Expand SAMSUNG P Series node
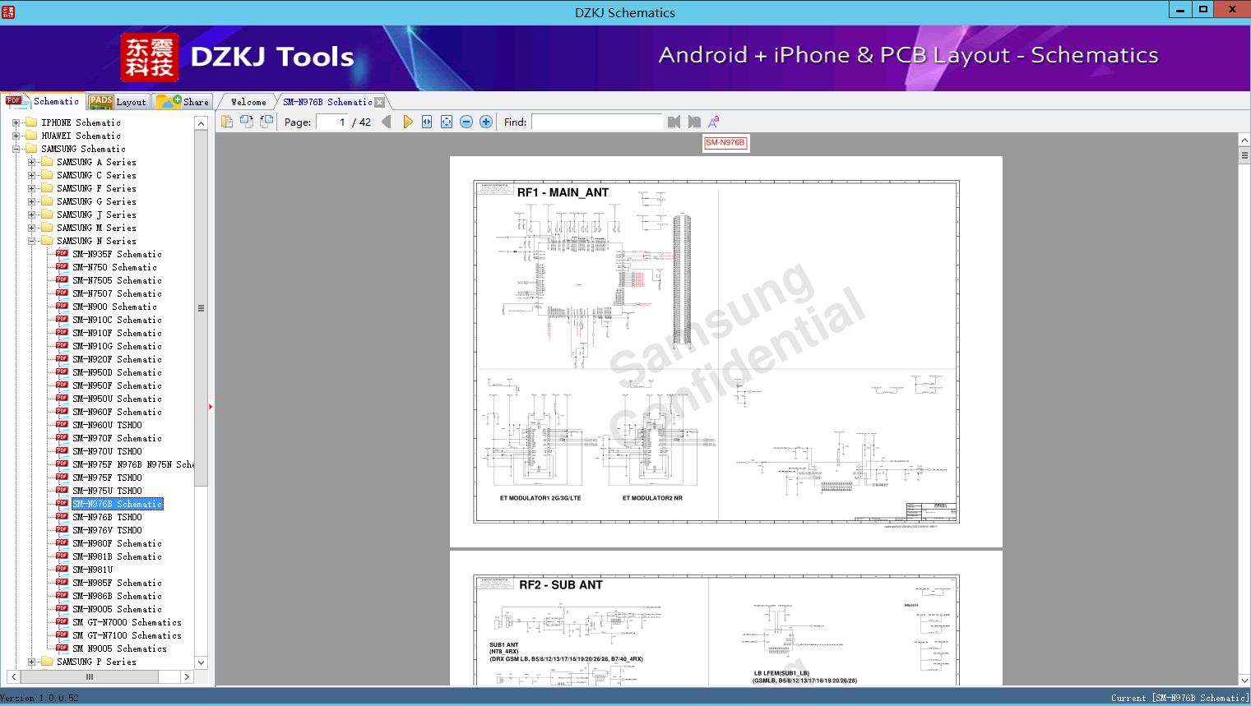 pyautogui.click(x=31, y=662)
